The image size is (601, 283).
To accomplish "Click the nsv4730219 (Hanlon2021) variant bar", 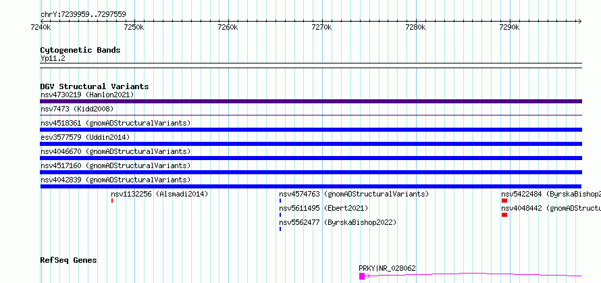I will click(311, 101).
